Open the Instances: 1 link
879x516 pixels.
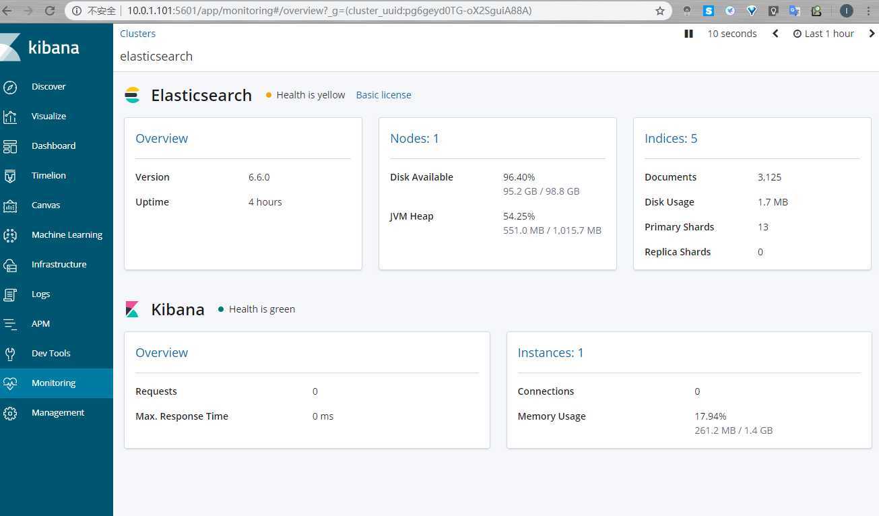click(x=550, y=353)
